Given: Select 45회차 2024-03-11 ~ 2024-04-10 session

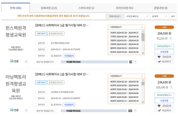Looking at the screenshot, I should [x=124, y=101].
